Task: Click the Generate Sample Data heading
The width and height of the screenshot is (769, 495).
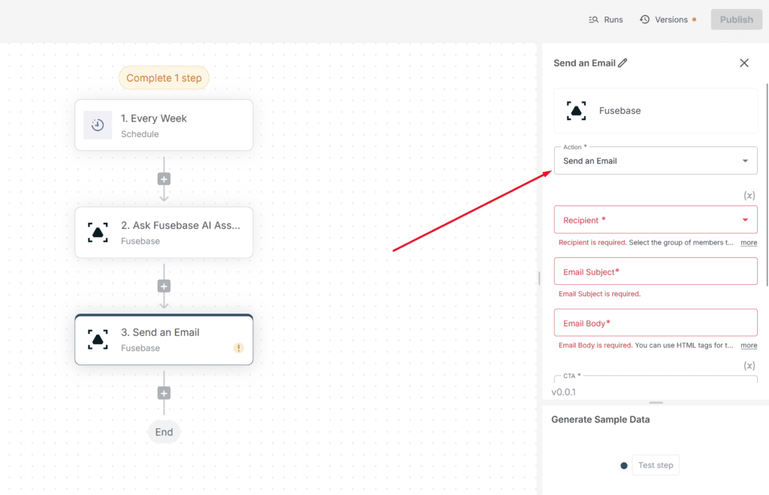Action: pyautogui.click(x=600, y=419)
